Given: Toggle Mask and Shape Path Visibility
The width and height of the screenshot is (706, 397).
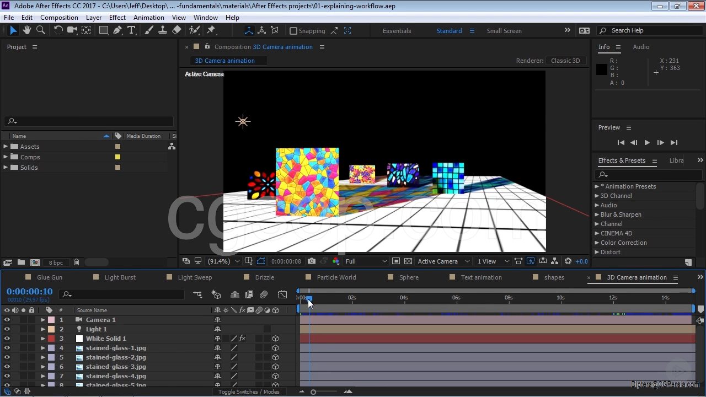Looking at the screenshot, I should pos(261,261).
